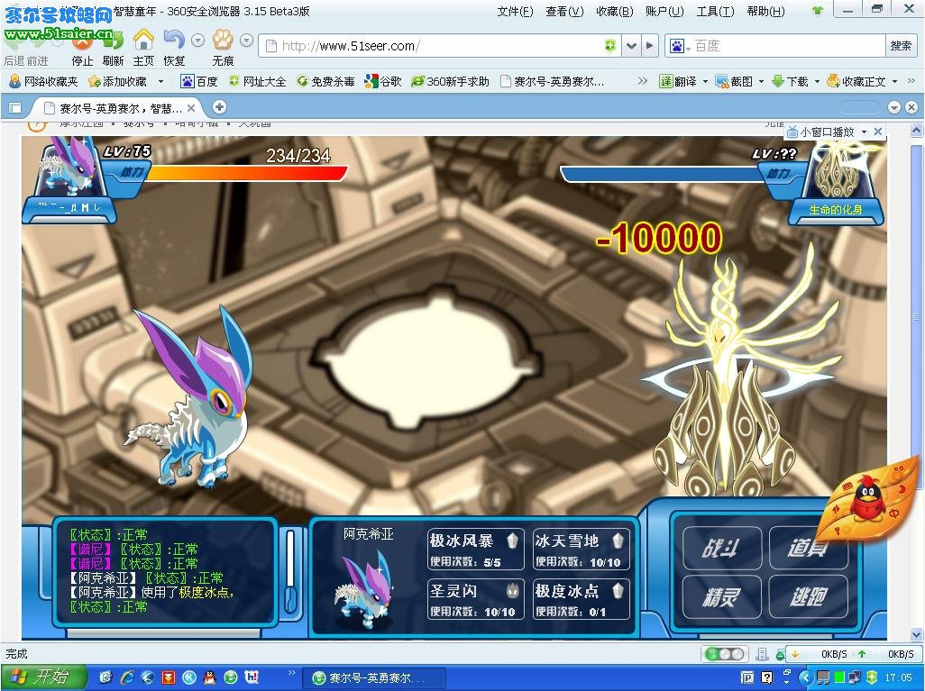Open the 赛尔号-英勇赛尔 bookmark in favorites bar
The width and height of the screenshot is (925, 691).
(x=552, y=81)
